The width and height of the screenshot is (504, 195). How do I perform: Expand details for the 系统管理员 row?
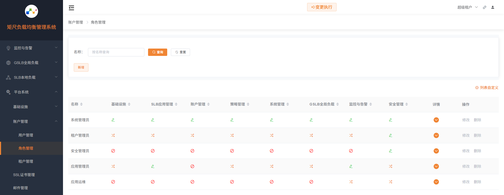click(436, 120)
